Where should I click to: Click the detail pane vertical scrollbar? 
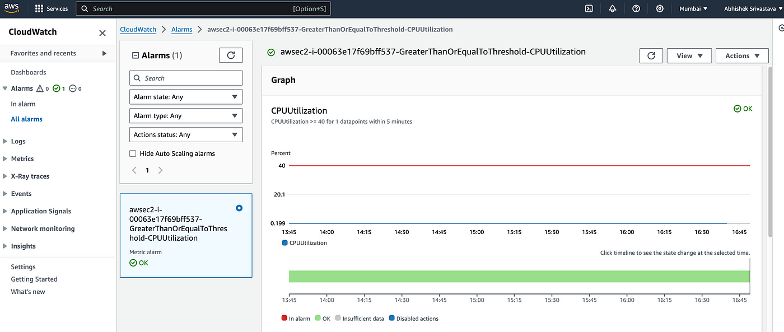point(771,152)
